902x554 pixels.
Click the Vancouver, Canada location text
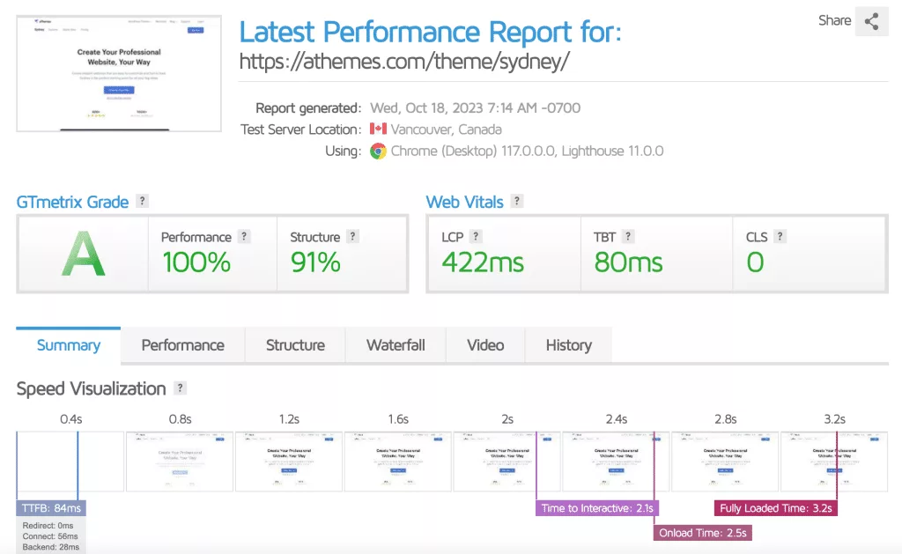[x=446, y=129]
